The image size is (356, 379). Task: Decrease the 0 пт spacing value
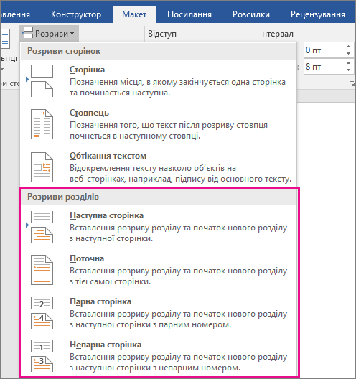pyautogui.click(x=348, y=53)
